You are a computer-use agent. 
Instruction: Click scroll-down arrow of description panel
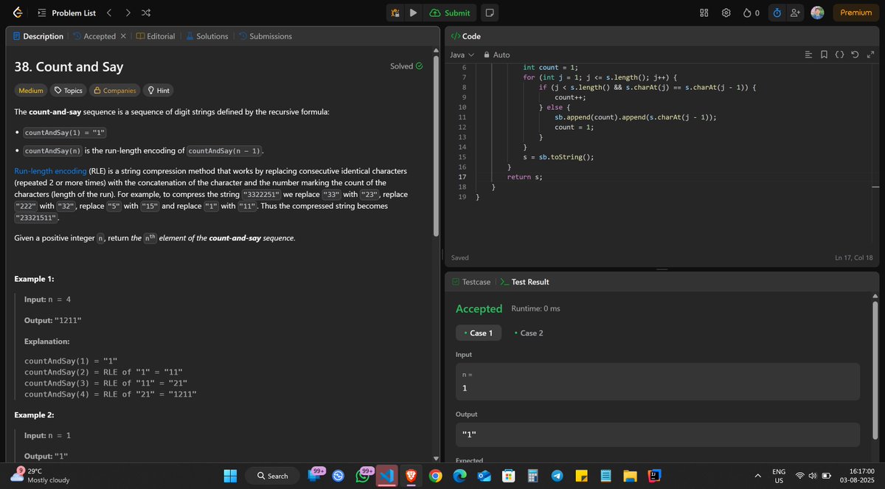[x=436, y=459]
